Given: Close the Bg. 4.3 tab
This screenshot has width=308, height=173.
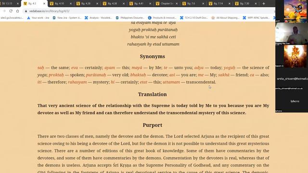Looking at the screenshot, I should (44, 3).
